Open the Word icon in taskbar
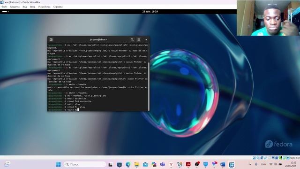The height and width of the screenshot is (169, 300). (223, 164)
